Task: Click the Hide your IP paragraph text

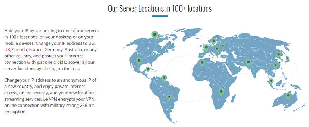Action: click(52, 50)
